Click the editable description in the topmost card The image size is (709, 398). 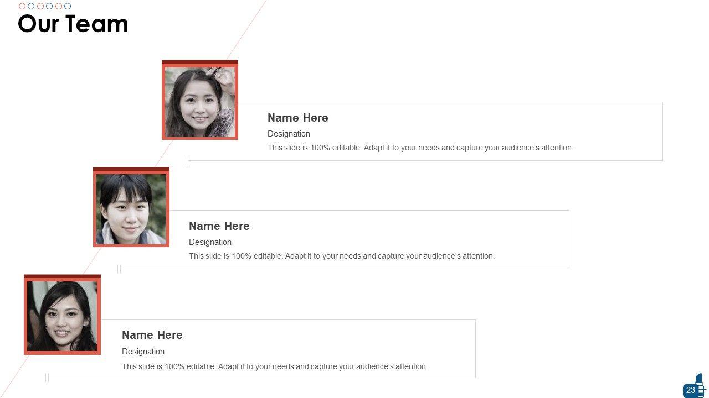coord(420,148)
